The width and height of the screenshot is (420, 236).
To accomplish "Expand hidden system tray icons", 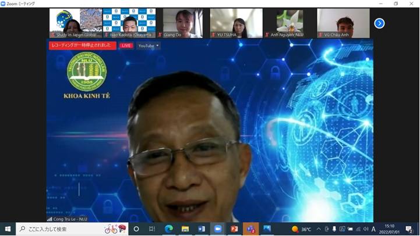I will 319,229.
